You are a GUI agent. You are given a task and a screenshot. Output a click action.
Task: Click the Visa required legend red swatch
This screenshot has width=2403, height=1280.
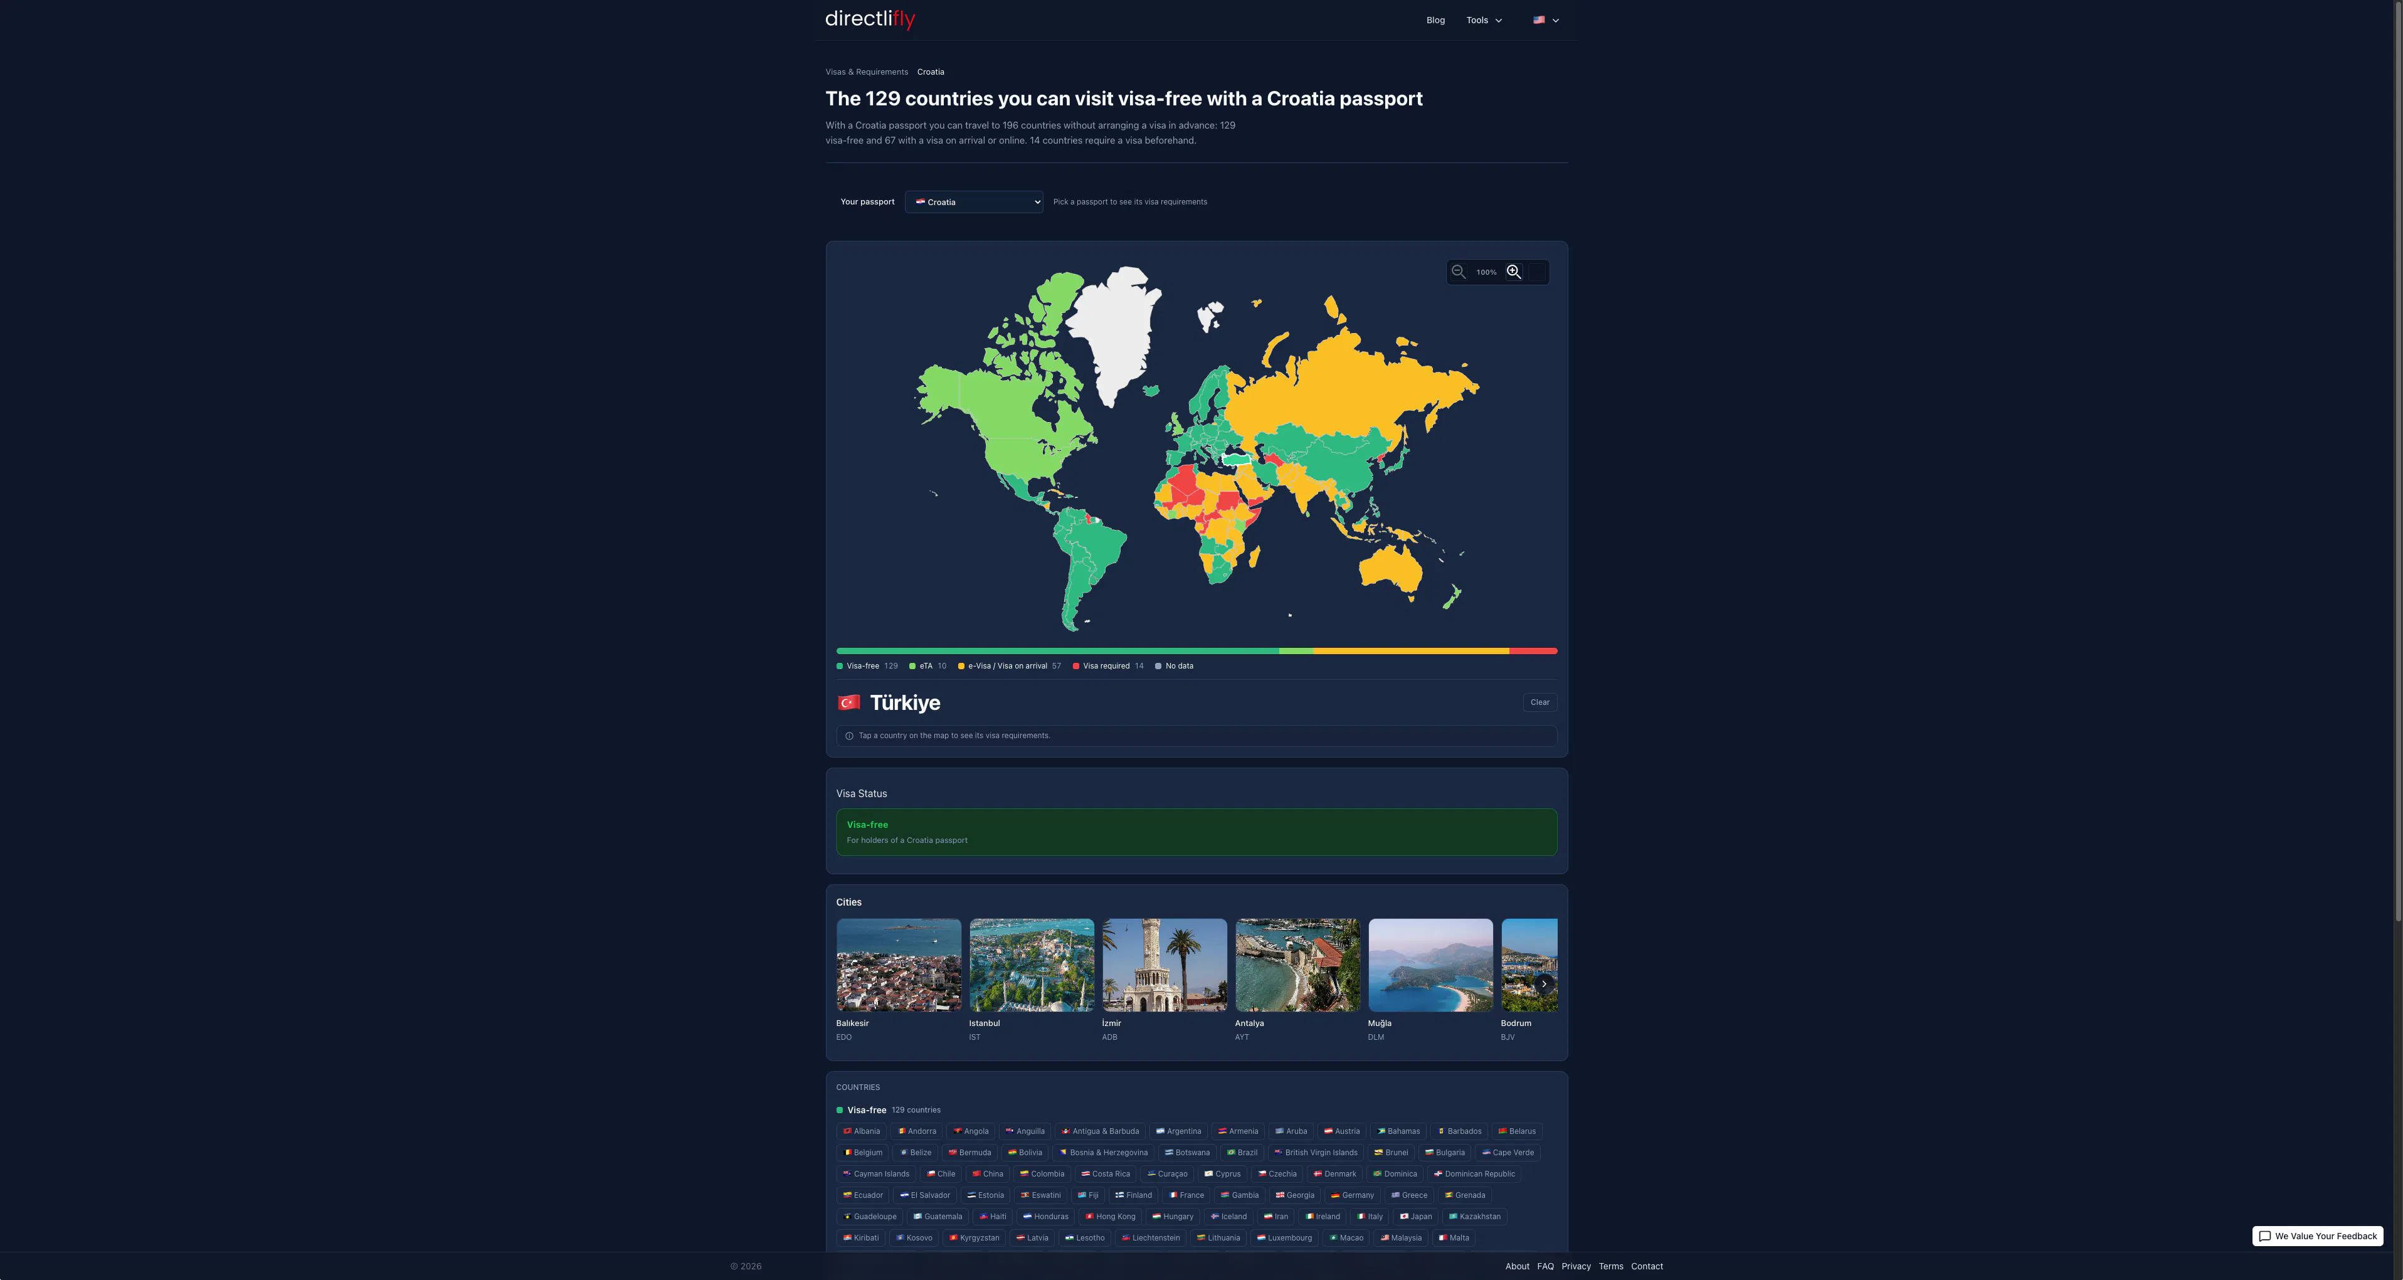coord(1077,666)
